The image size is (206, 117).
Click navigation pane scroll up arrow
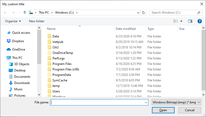pyautogui.click(x=39, y=28)
